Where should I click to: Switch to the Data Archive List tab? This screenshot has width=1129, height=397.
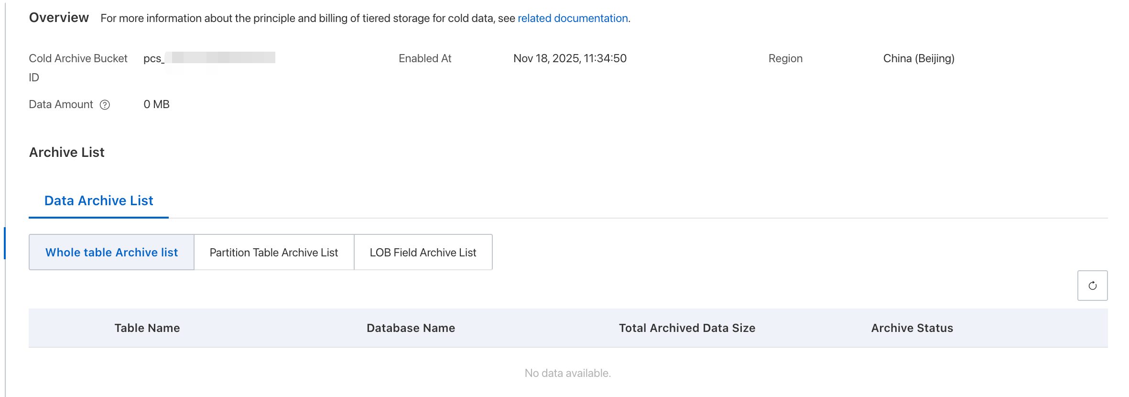[x=98, y=201]
